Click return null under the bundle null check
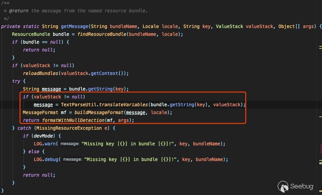322x195 pixels. click(x=39, y=50)
